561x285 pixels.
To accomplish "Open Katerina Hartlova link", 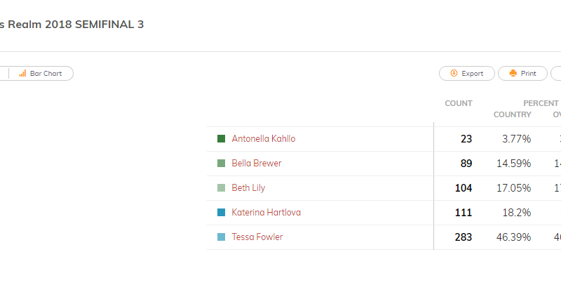I will point(266,212).
